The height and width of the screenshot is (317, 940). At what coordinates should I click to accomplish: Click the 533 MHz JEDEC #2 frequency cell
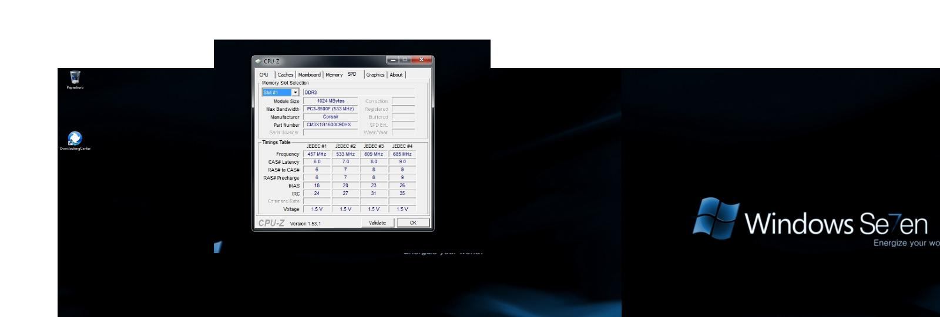tap(345, 154)
